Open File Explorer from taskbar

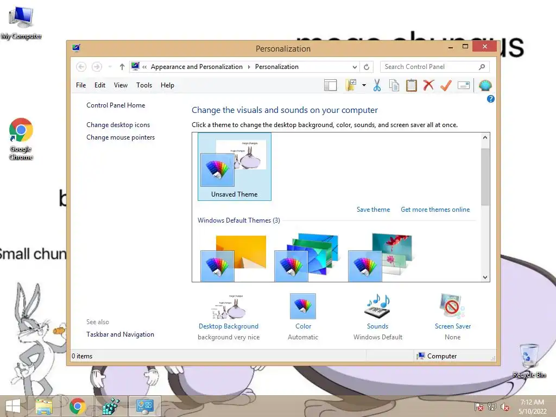coord(44,406)
